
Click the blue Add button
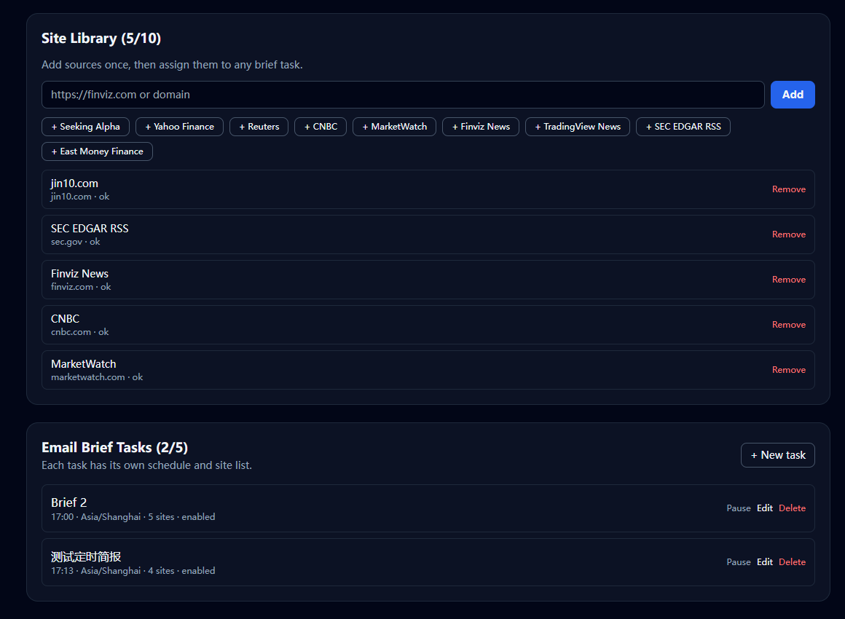point(793,95)
